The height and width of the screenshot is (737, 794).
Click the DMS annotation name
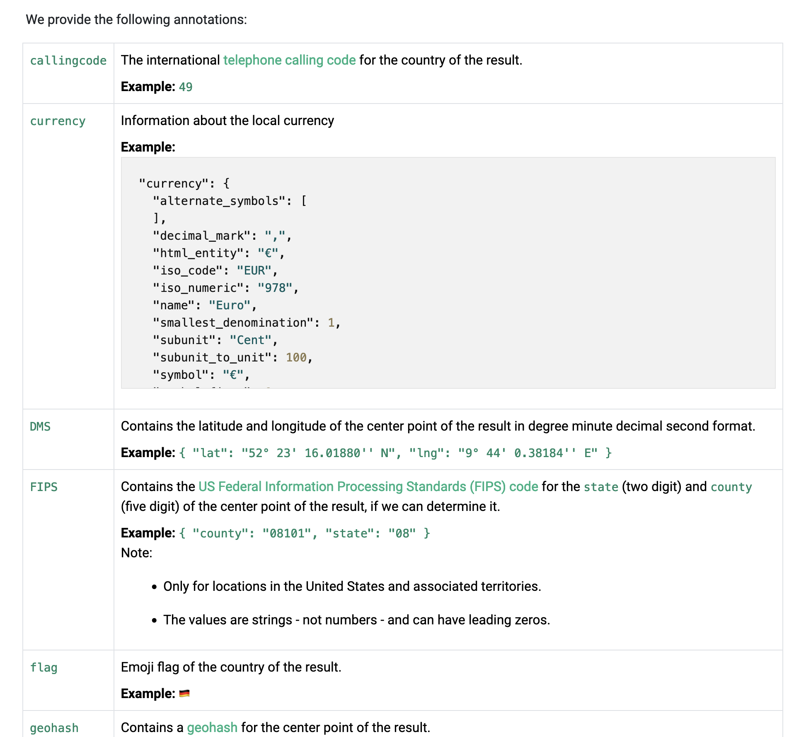click(x=40, y=426)
